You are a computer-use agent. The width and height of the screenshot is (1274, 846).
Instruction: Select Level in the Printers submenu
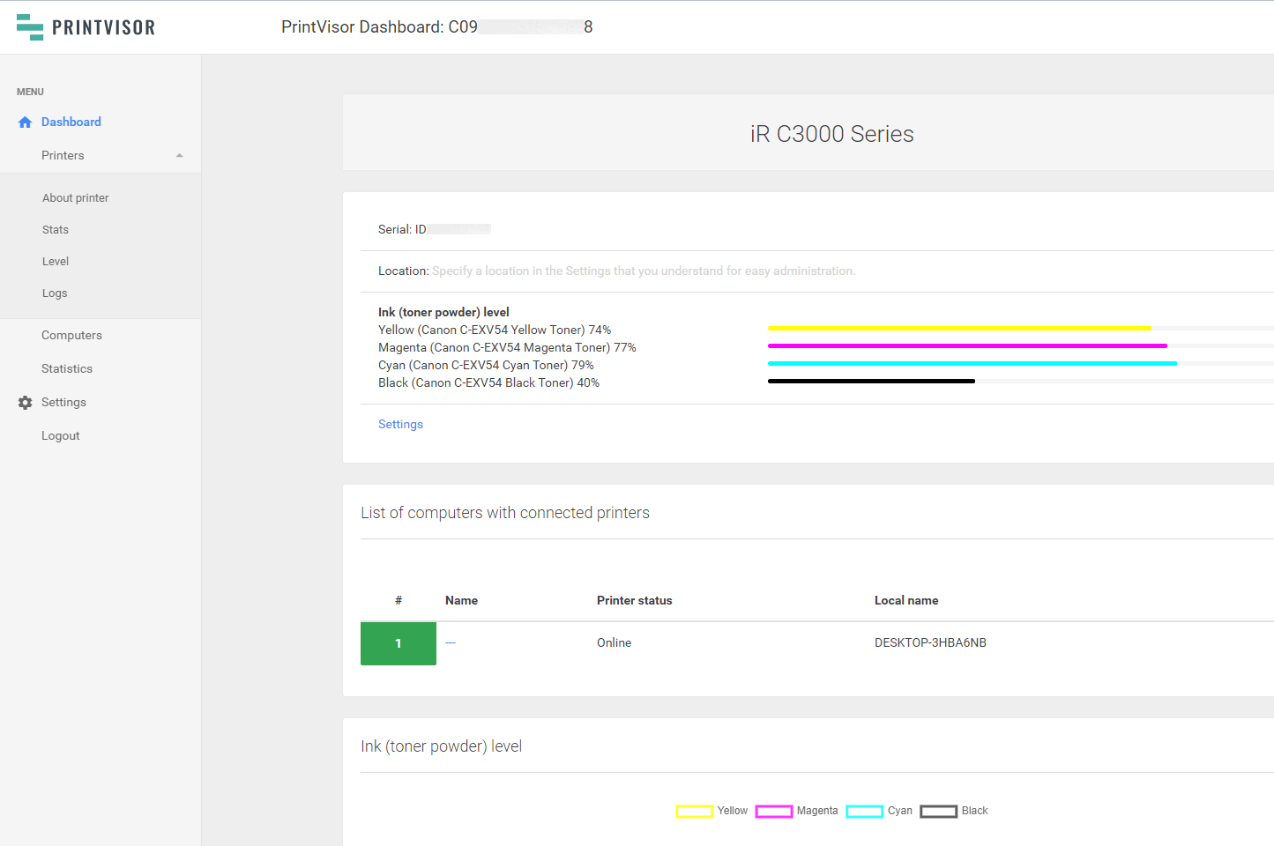[x=55, y=262]
